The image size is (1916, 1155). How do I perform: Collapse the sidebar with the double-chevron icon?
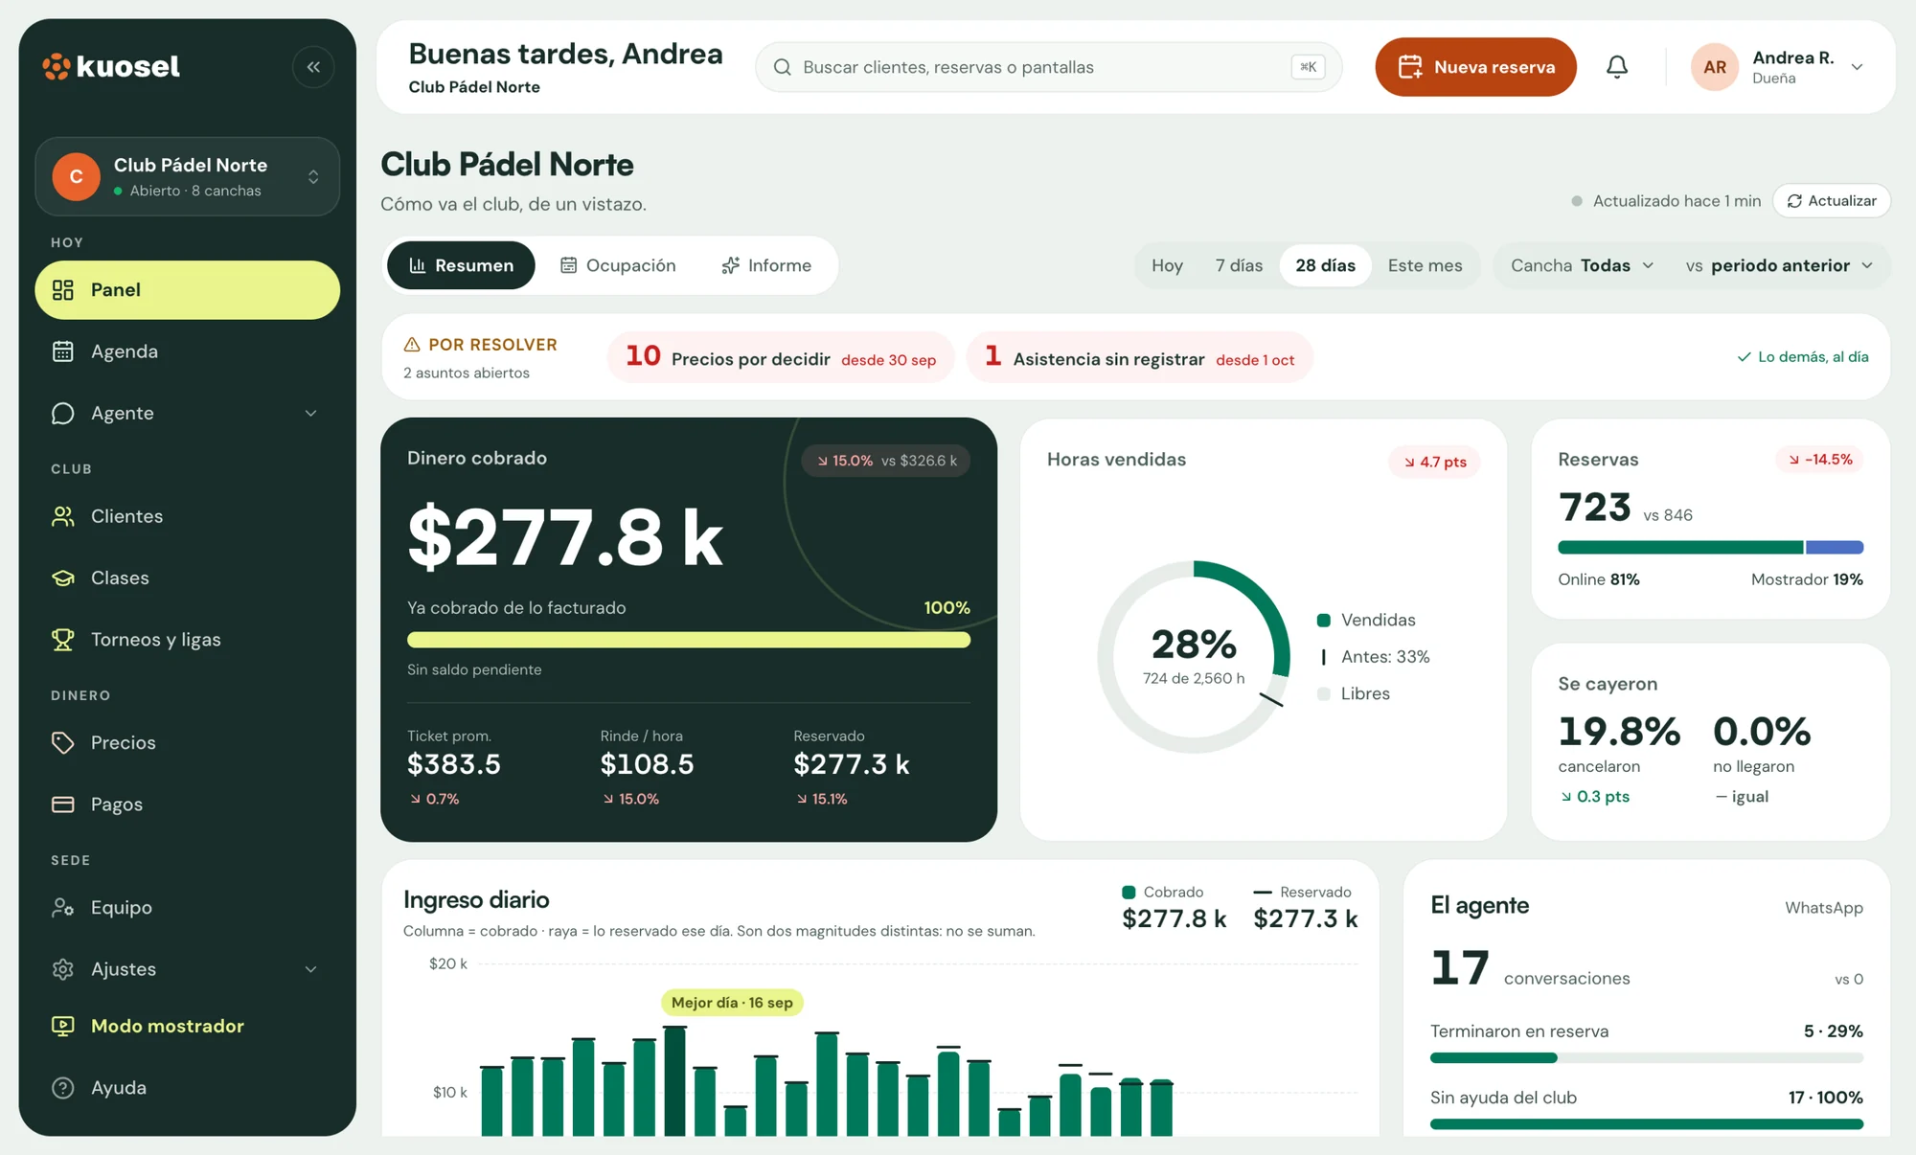point(313,67)
